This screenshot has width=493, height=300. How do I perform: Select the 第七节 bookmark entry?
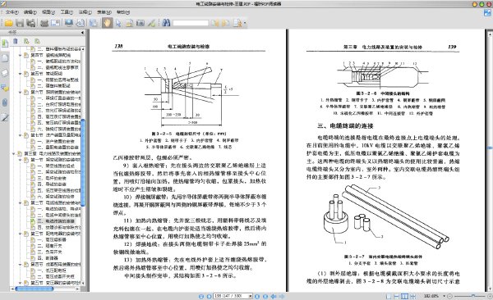click(x=55, y=135)
